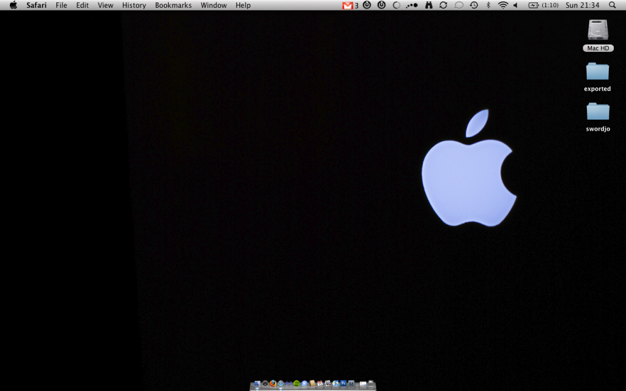Open Finder from the dock
Viewport: 626px width, 391px height.
point(257,383)
